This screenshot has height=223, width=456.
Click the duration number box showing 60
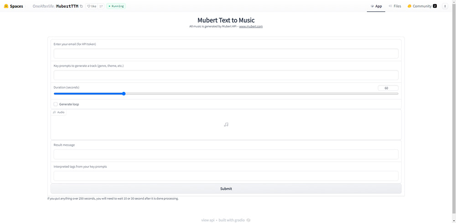pos(388,88)
